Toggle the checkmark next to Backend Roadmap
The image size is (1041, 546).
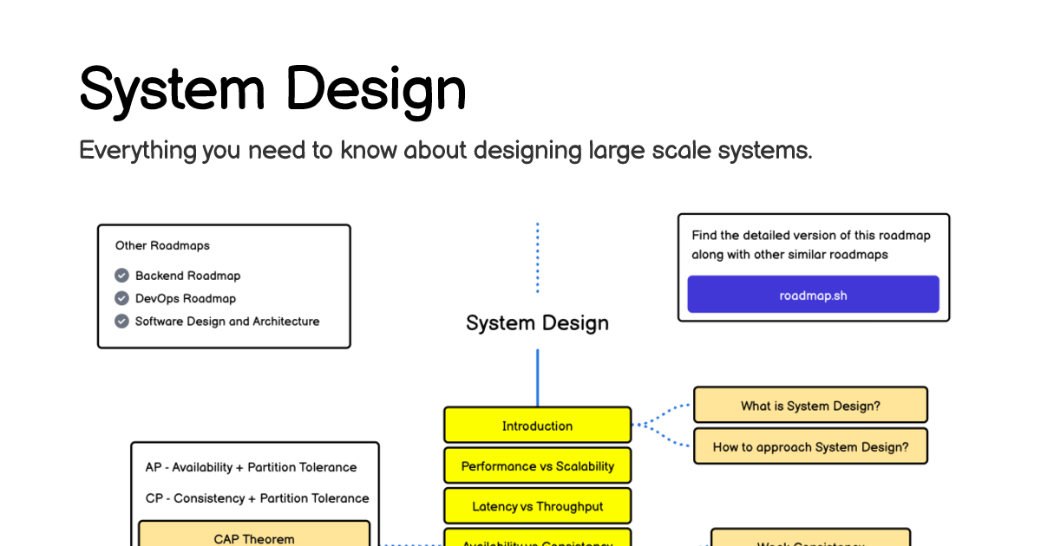(x=121, y=275)
